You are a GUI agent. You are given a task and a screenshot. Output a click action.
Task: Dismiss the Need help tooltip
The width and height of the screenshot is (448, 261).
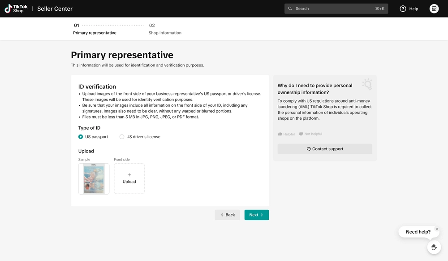point(437,227)
